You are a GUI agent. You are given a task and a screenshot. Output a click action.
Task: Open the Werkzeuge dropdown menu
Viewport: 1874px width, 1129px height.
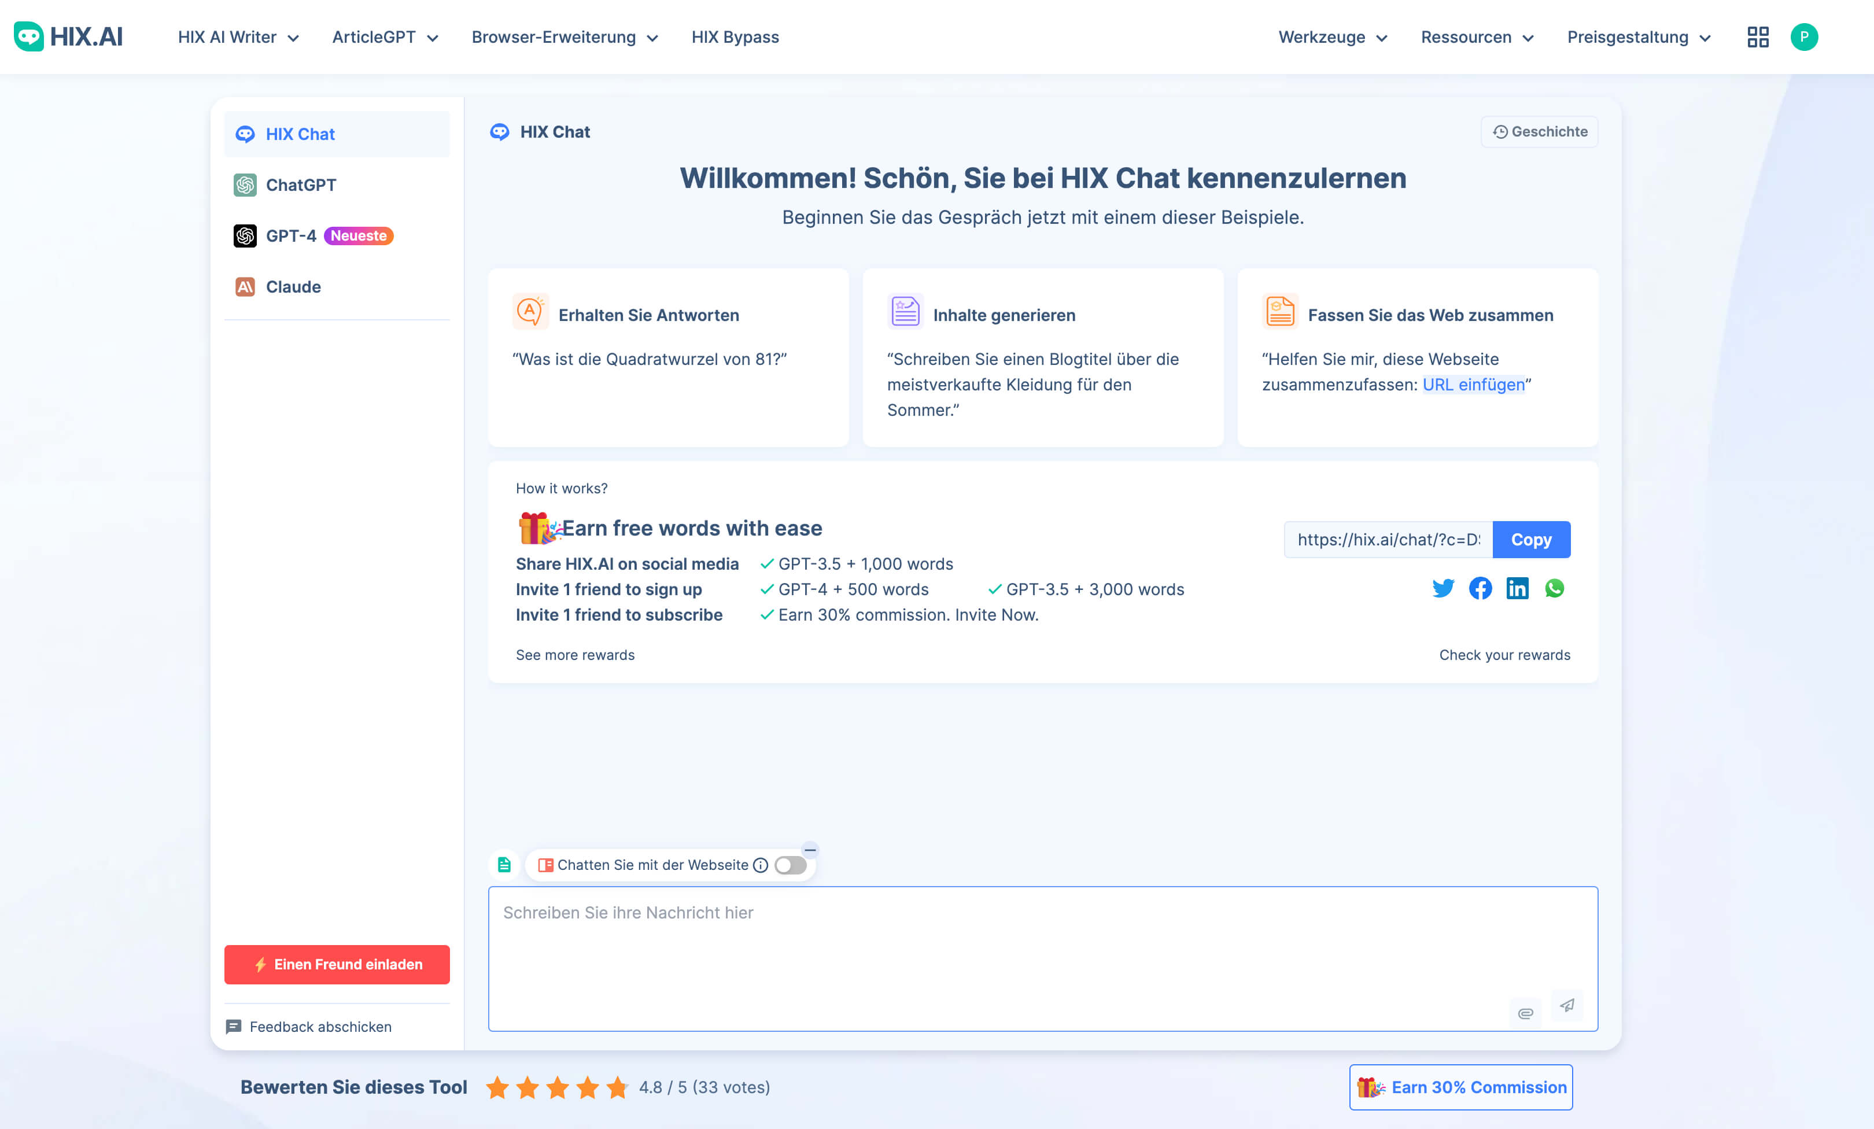click(x=1333, y=37)
